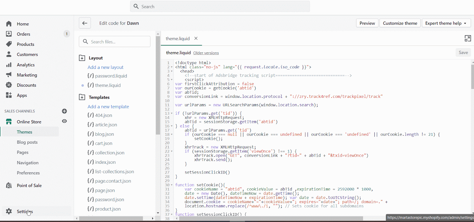
Task: Fold code at line 18 arrow
Action: tap(172, 135)
